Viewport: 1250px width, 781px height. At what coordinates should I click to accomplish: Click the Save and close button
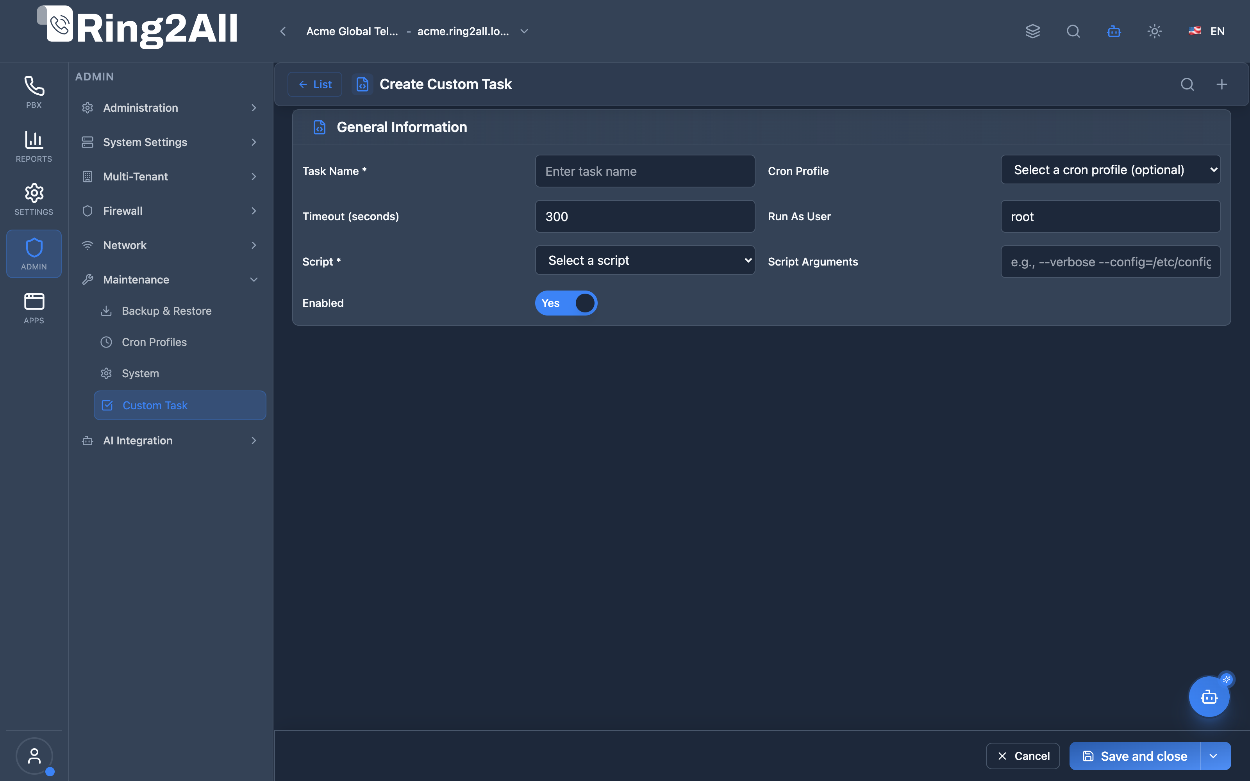click(1135, 756)
